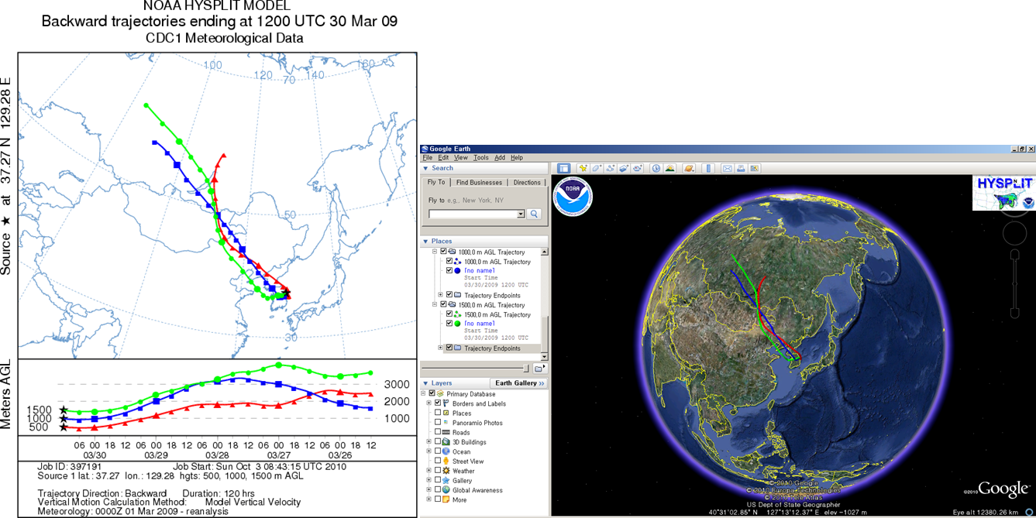Collapse the Layers panel

point(425,383)
